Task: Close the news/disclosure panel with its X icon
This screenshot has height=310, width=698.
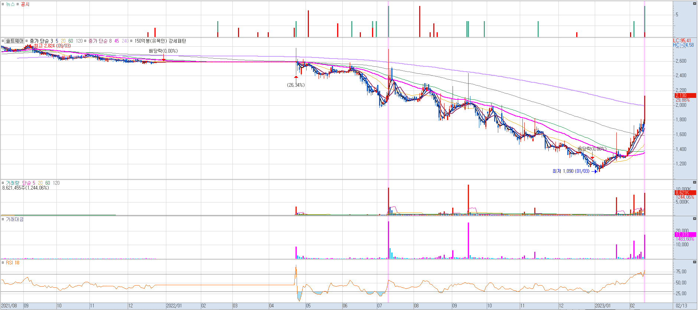Action: (x=695, y=3)
